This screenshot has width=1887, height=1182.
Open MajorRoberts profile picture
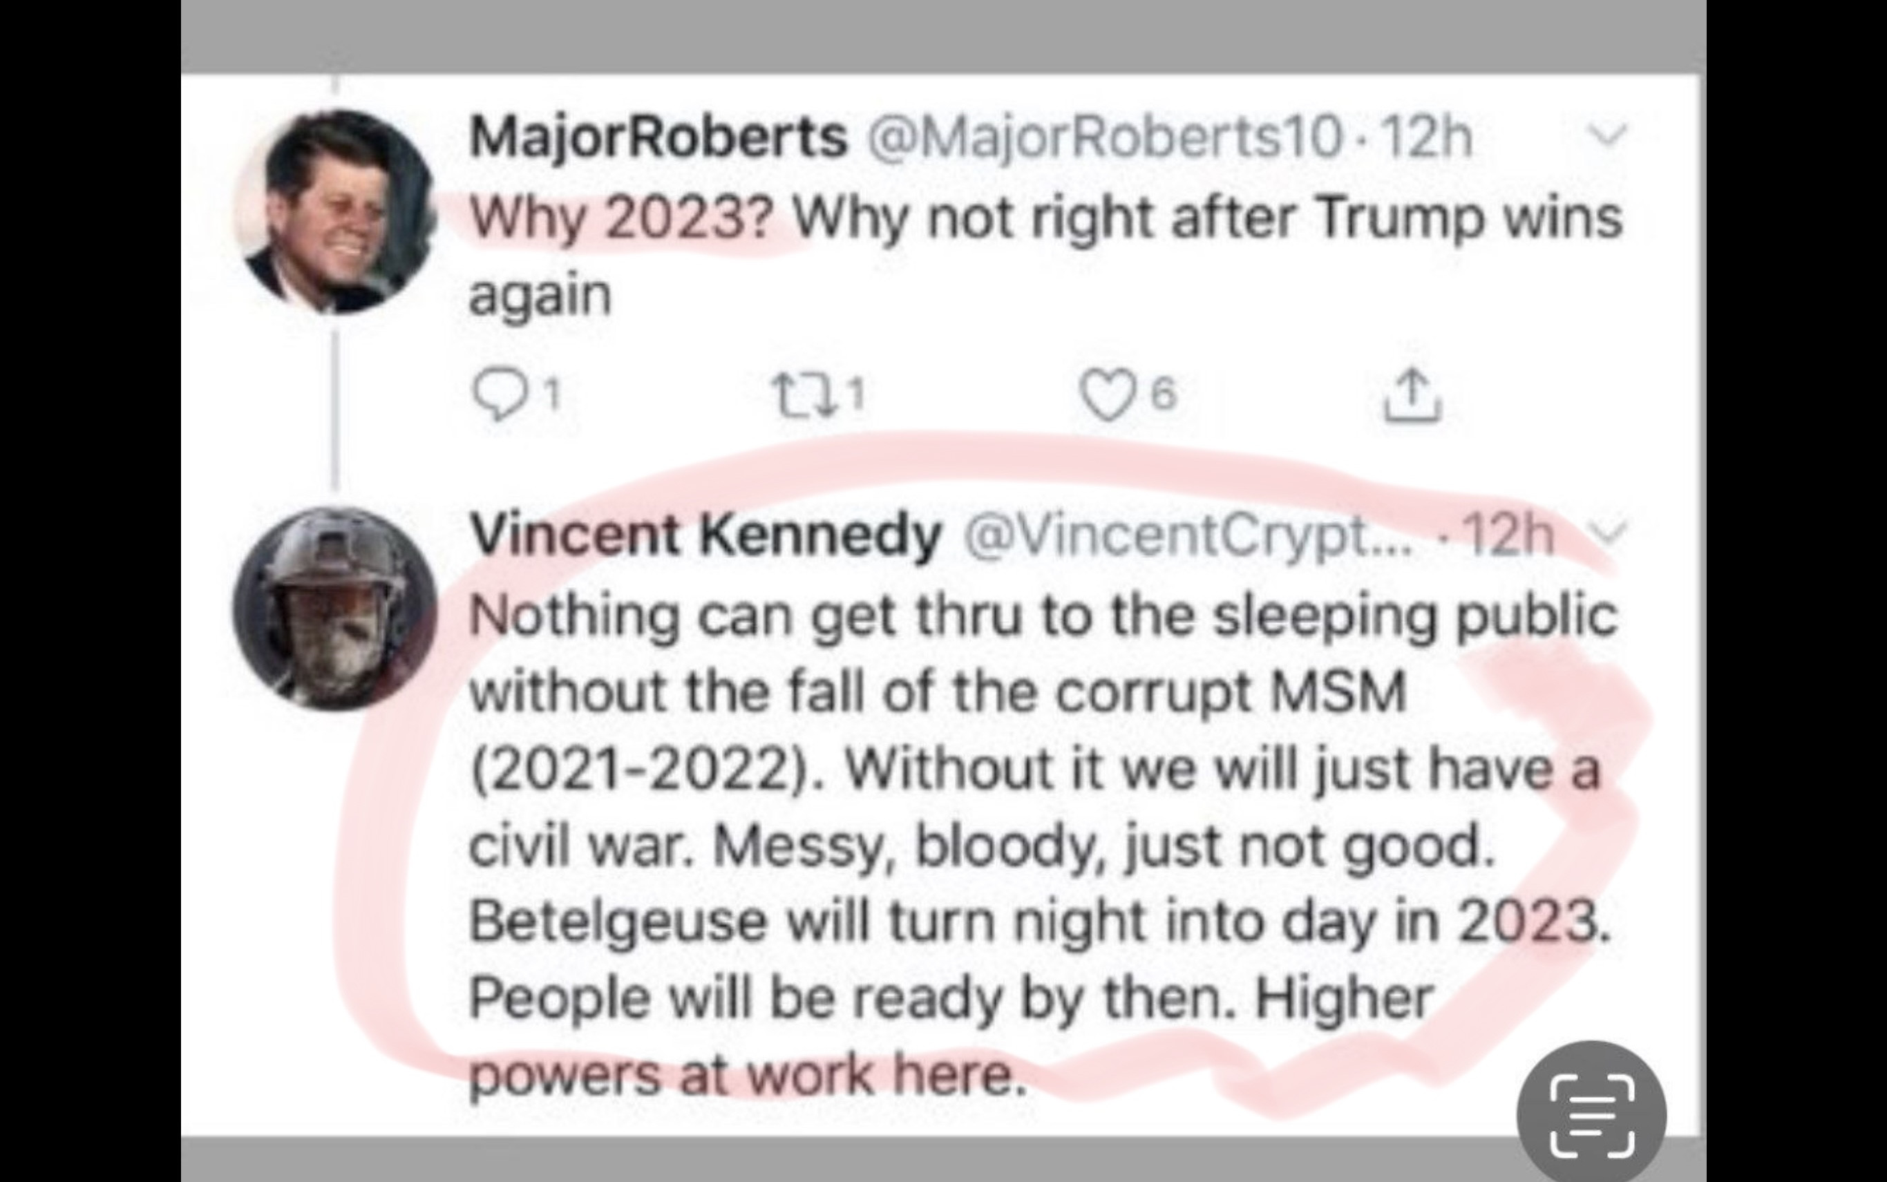click(334, 211)
